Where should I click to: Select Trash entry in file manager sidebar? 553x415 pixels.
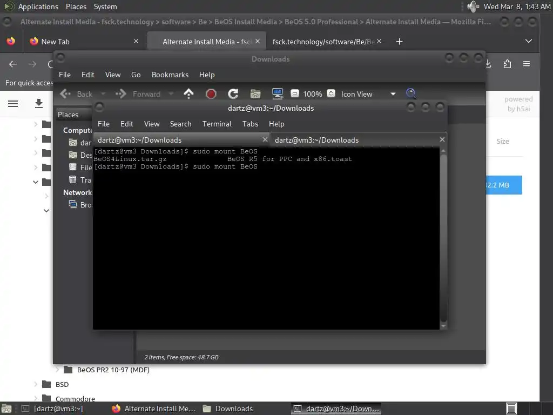pos(80,180)
